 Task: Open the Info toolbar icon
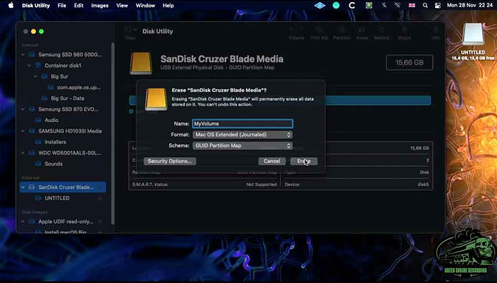point(436,33)
